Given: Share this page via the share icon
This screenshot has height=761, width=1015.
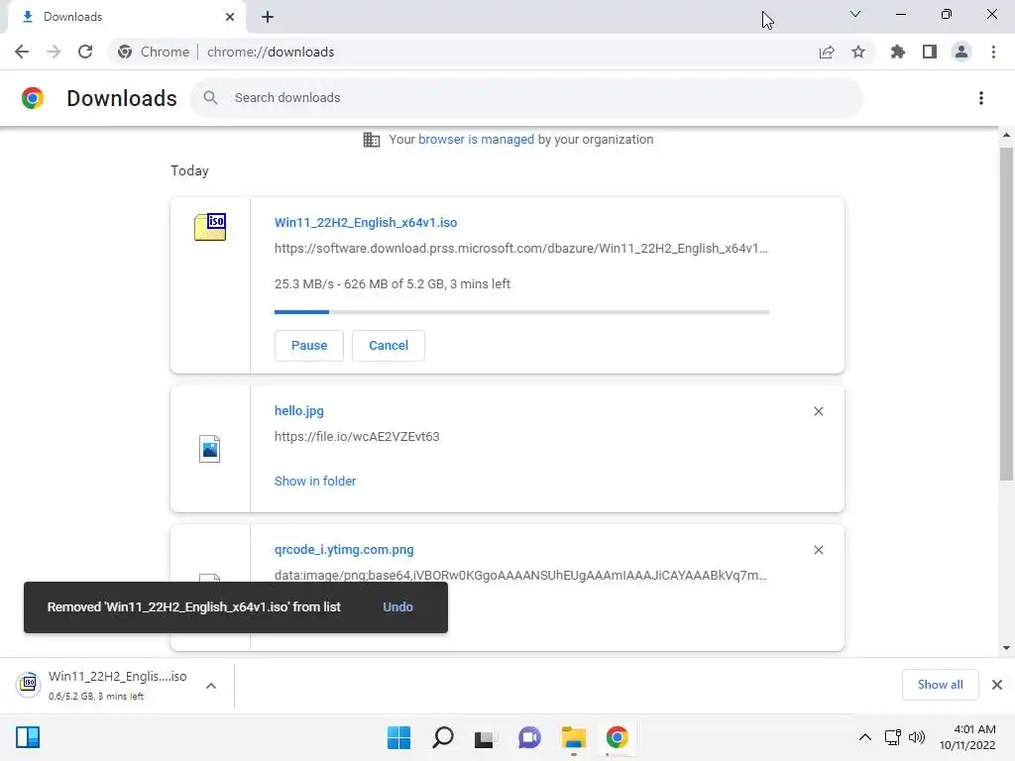Looking at the screenshot, I should [x=827, y=53].
